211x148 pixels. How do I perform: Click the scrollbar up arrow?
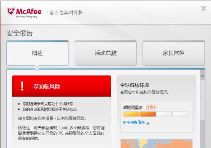click(203, 76)
